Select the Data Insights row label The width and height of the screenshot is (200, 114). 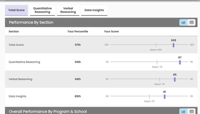[x=17, y=96]
